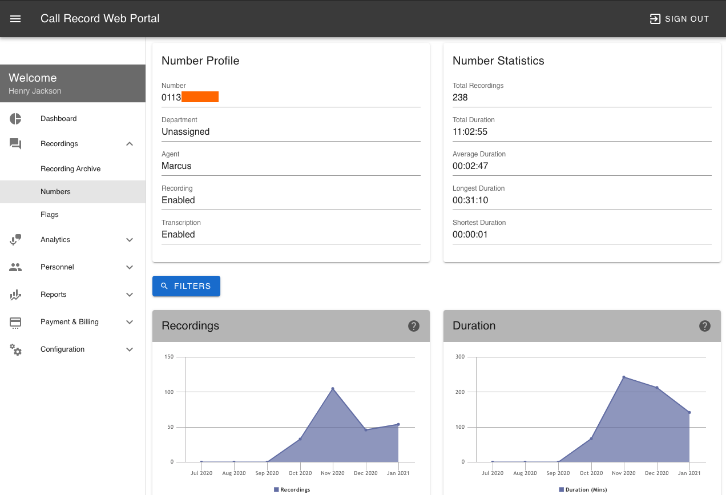Select the Flags menu item
This screenshot has width=726, height=495.
pyautogui.click(x=50, y=215)
